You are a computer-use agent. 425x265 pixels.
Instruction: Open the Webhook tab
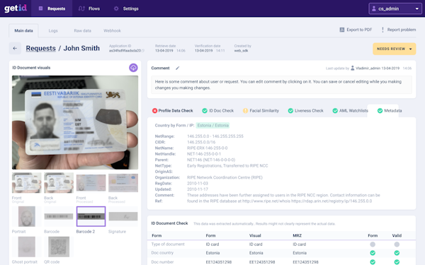tap(112, 30)
